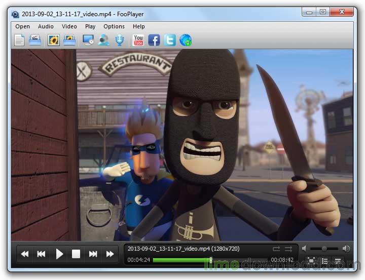
Task: Toggle repeat playback mode
Action: pyautogui.click(x=276, y=249)
